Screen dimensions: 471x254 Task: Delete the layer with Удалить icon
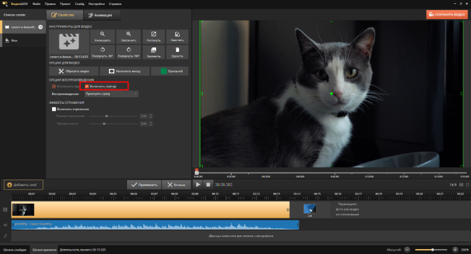coord(177,52)
